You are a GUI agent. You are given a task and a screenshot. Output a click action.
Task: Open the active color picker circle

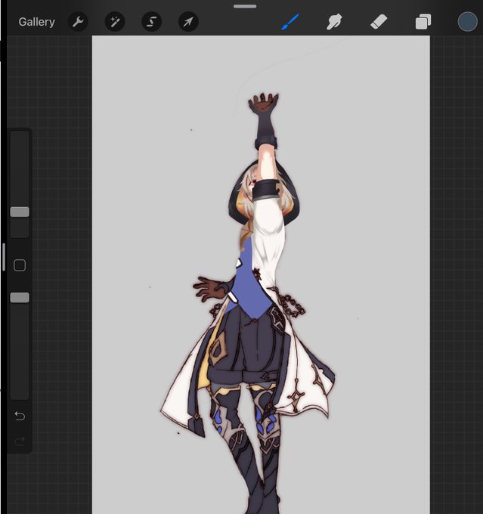(467, 22)
